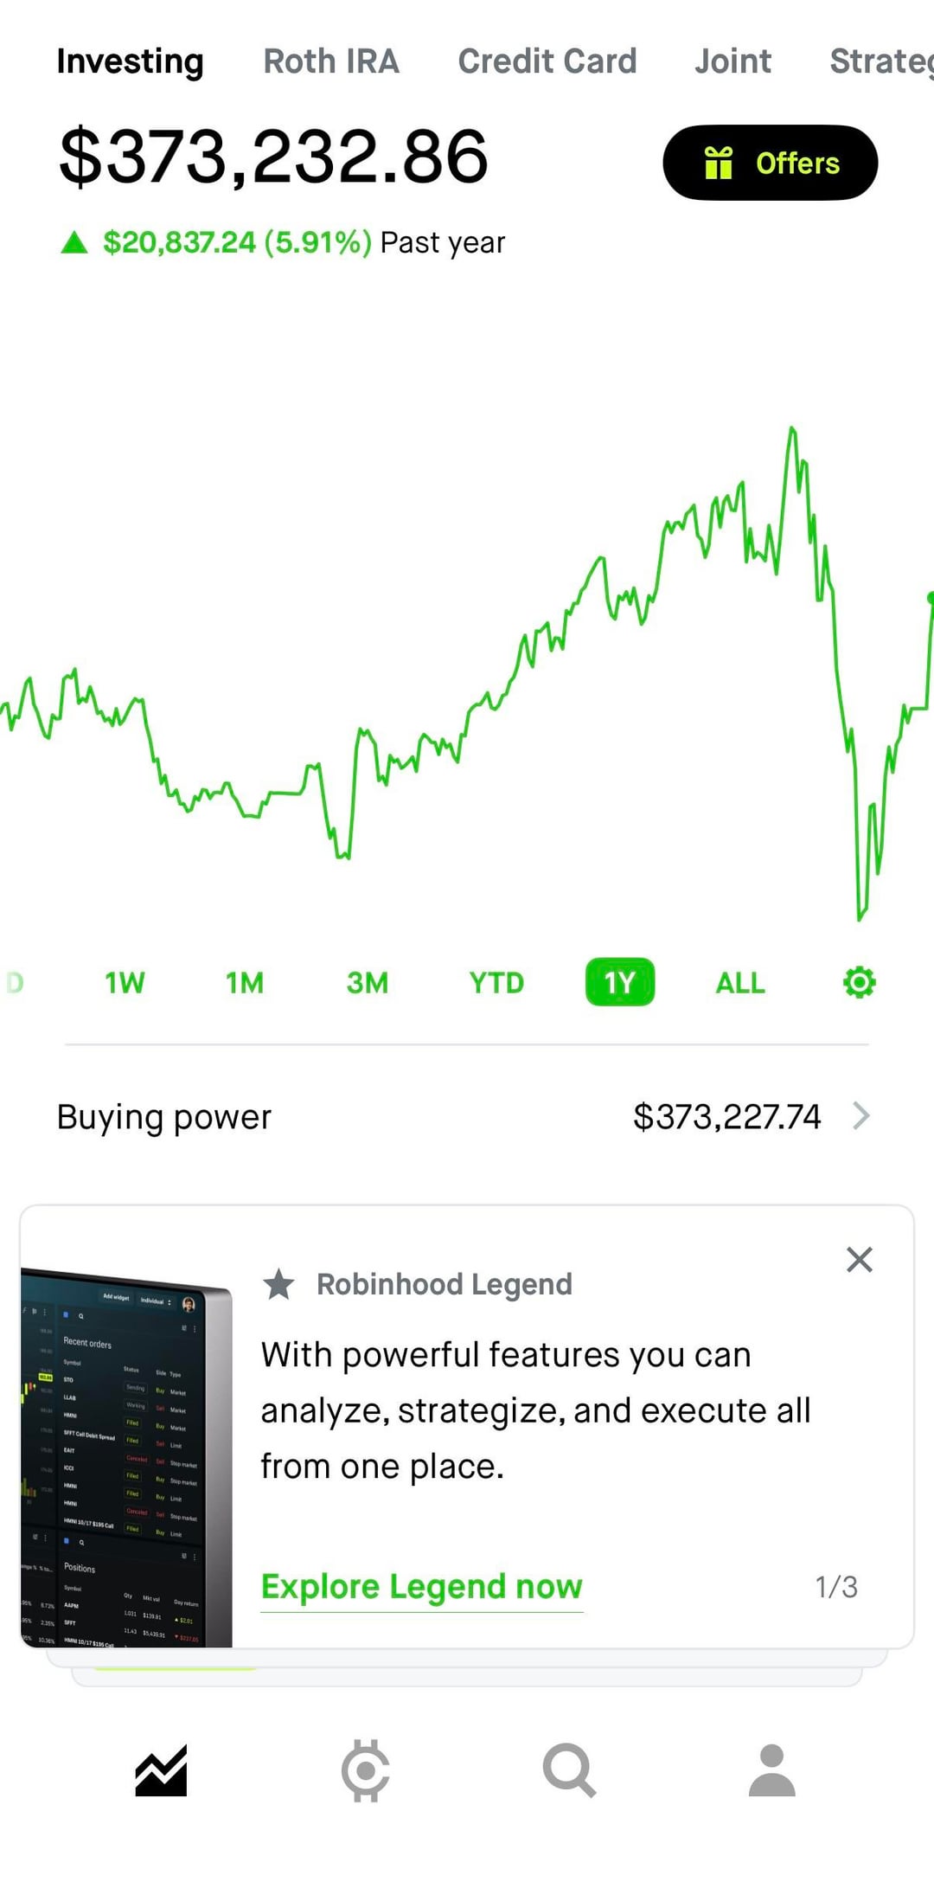Switch to the Joint account tab
The image size is (934, 1901).
point(732,61)
